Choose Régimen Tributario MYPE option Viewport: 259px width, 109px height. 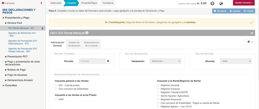[158, 92]
